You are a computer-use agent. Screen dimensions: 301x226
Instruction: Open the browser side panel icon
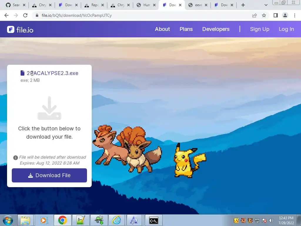(276, 15)
